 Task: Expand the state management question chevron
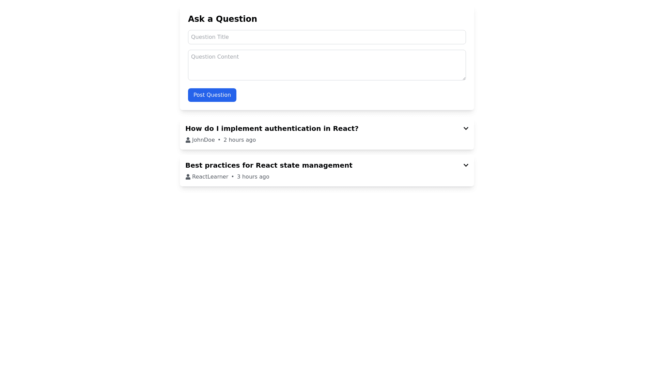click(466, 165)
